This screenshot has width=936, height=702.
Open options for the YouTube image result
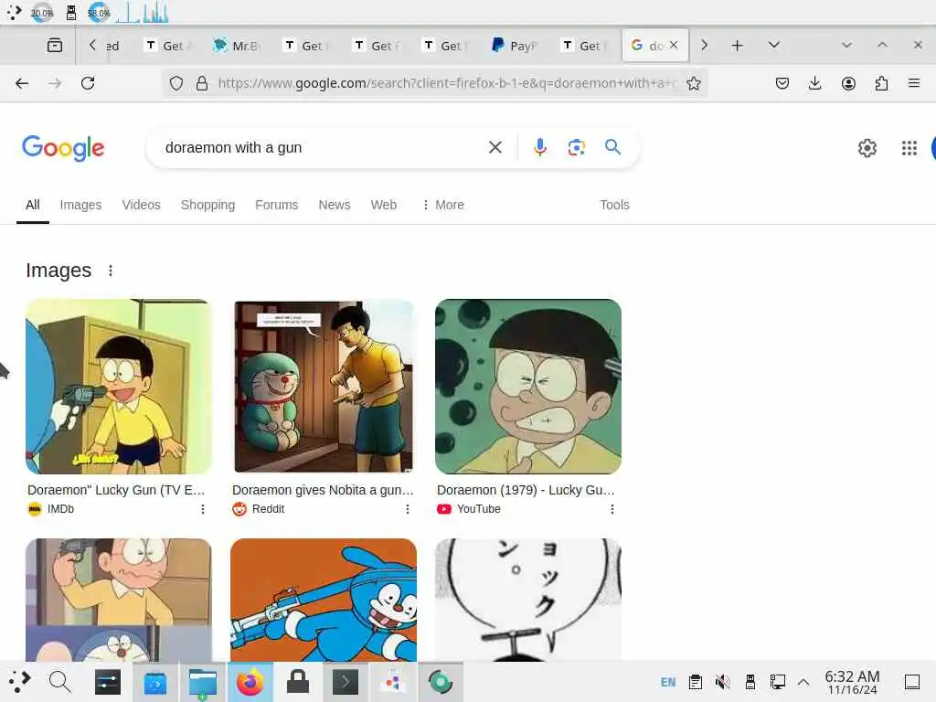[612, 509]
